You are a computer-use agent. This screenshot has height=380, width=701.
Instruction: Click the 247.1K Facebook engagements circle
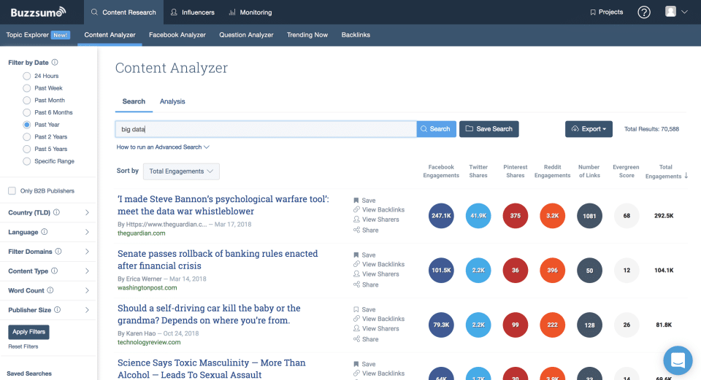(441, 216)
